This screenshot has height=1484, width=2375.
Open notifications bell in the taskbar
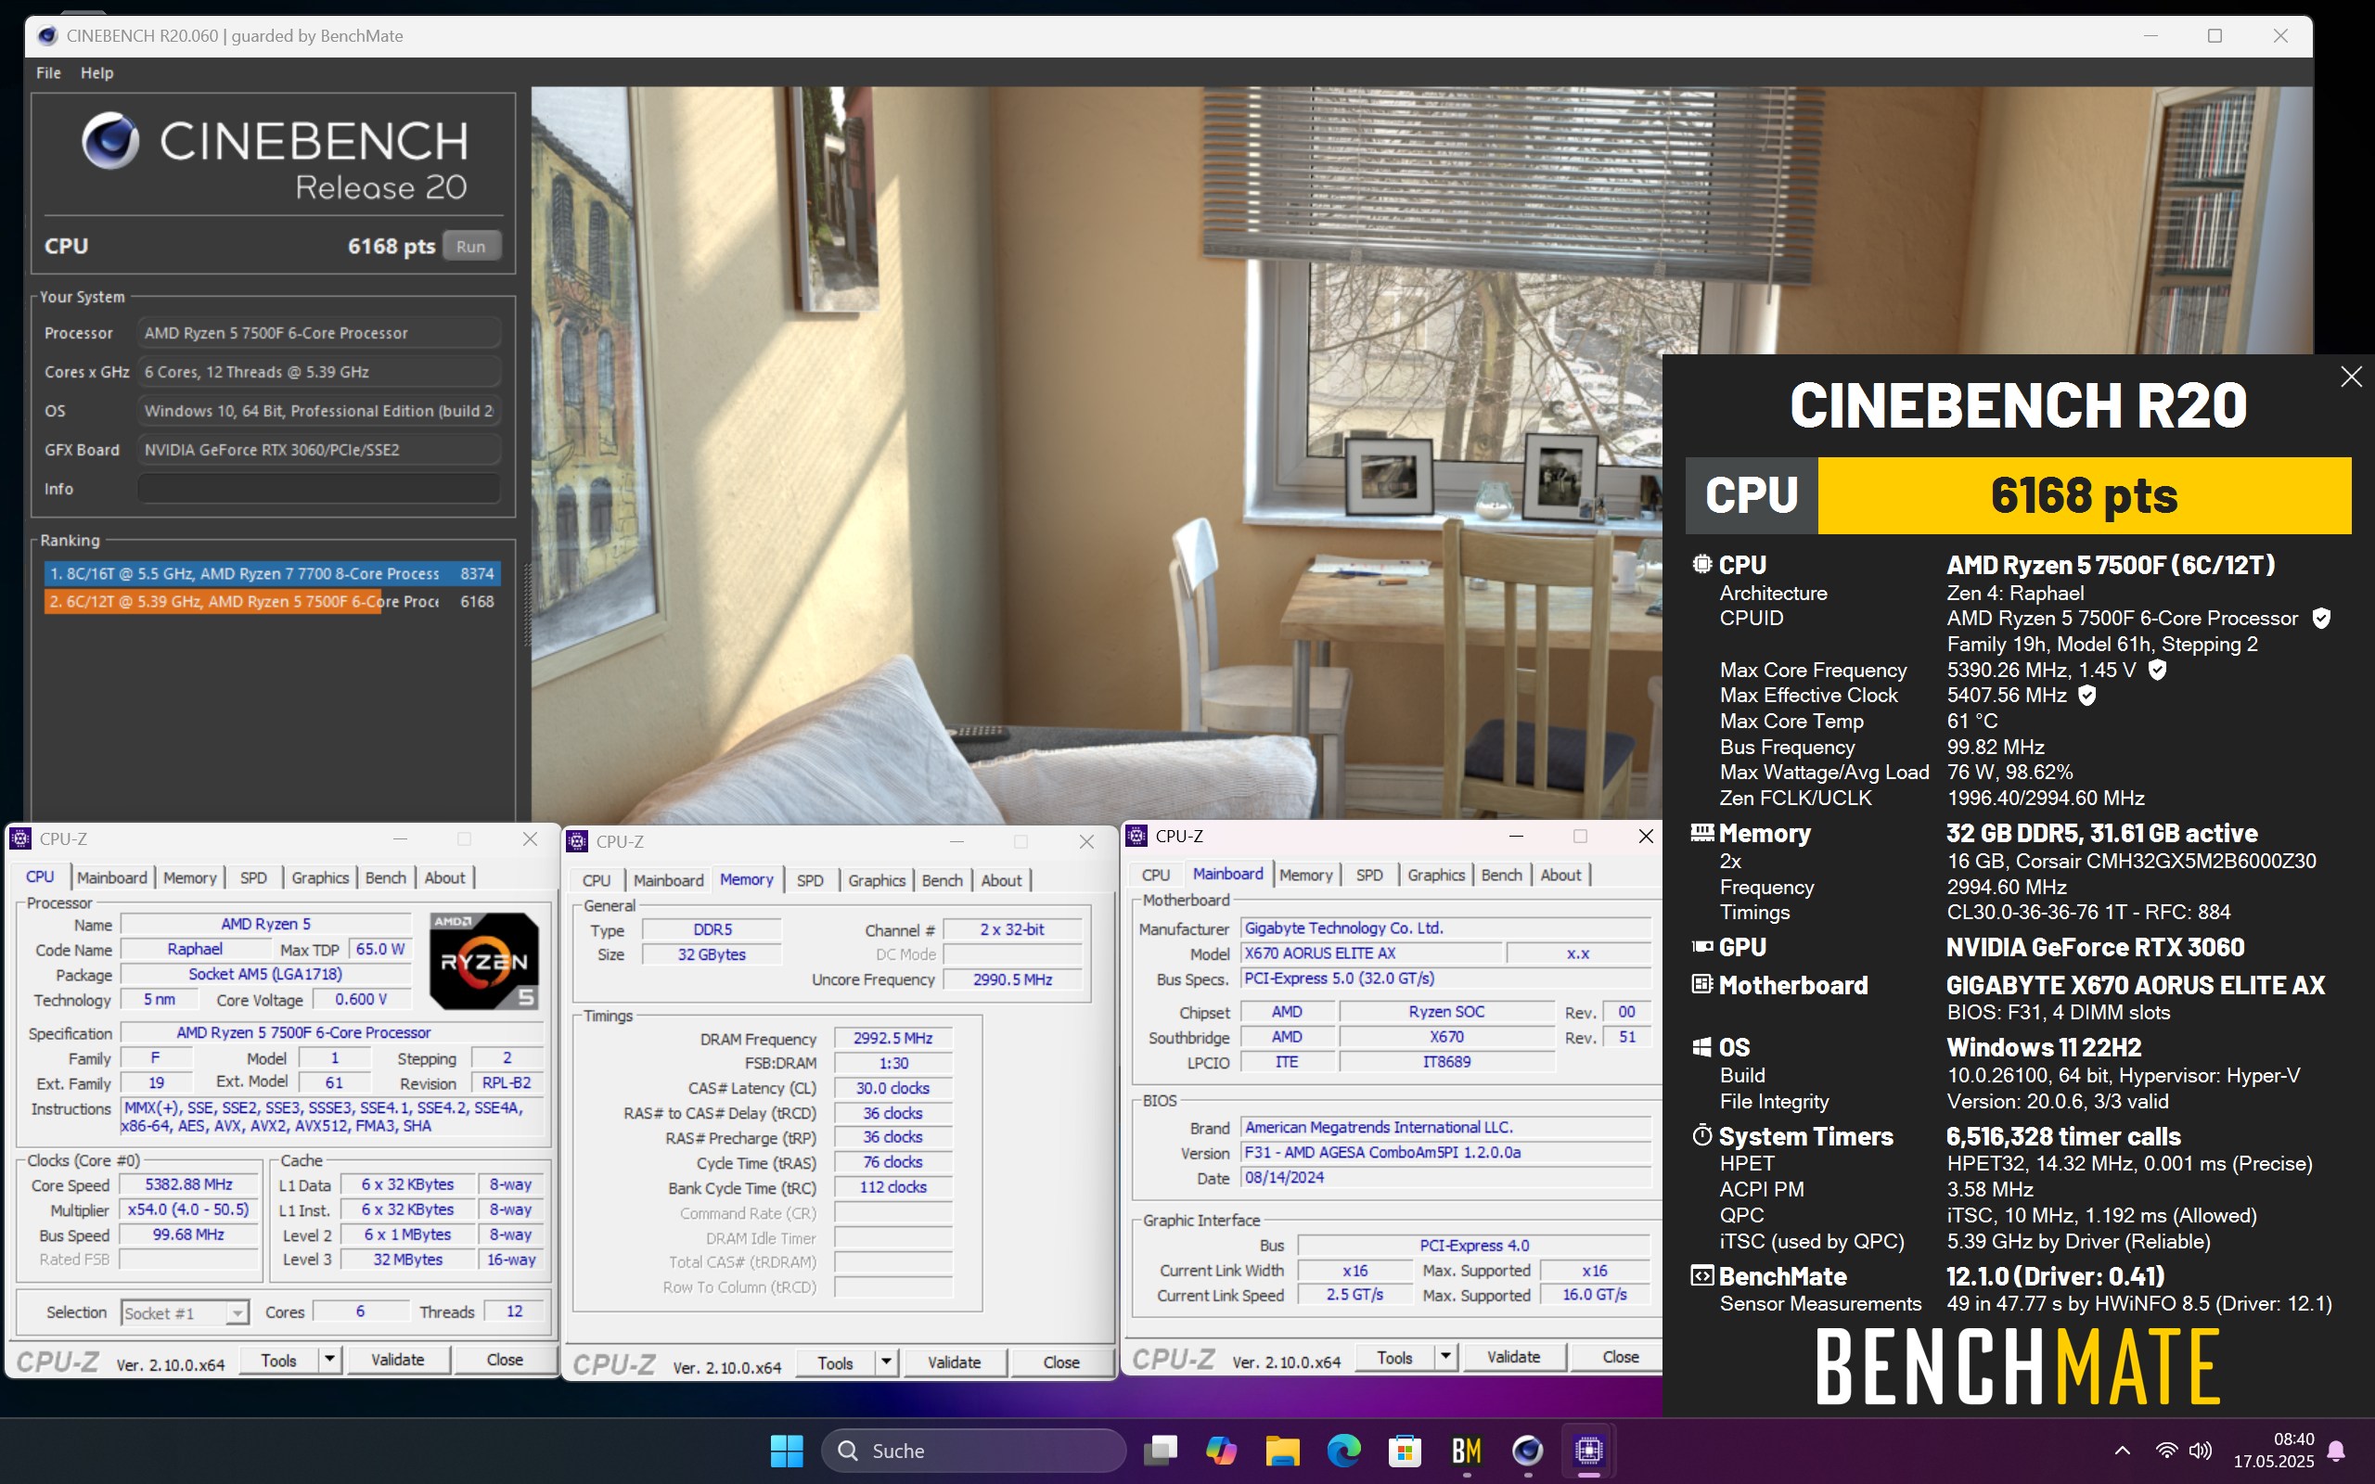(2337, 1451)
